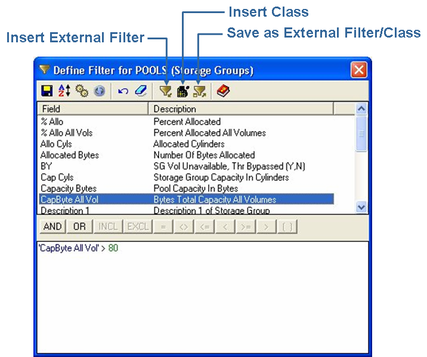Click the A-Z sort icon
427x357 pixels.
pos(64,91)
